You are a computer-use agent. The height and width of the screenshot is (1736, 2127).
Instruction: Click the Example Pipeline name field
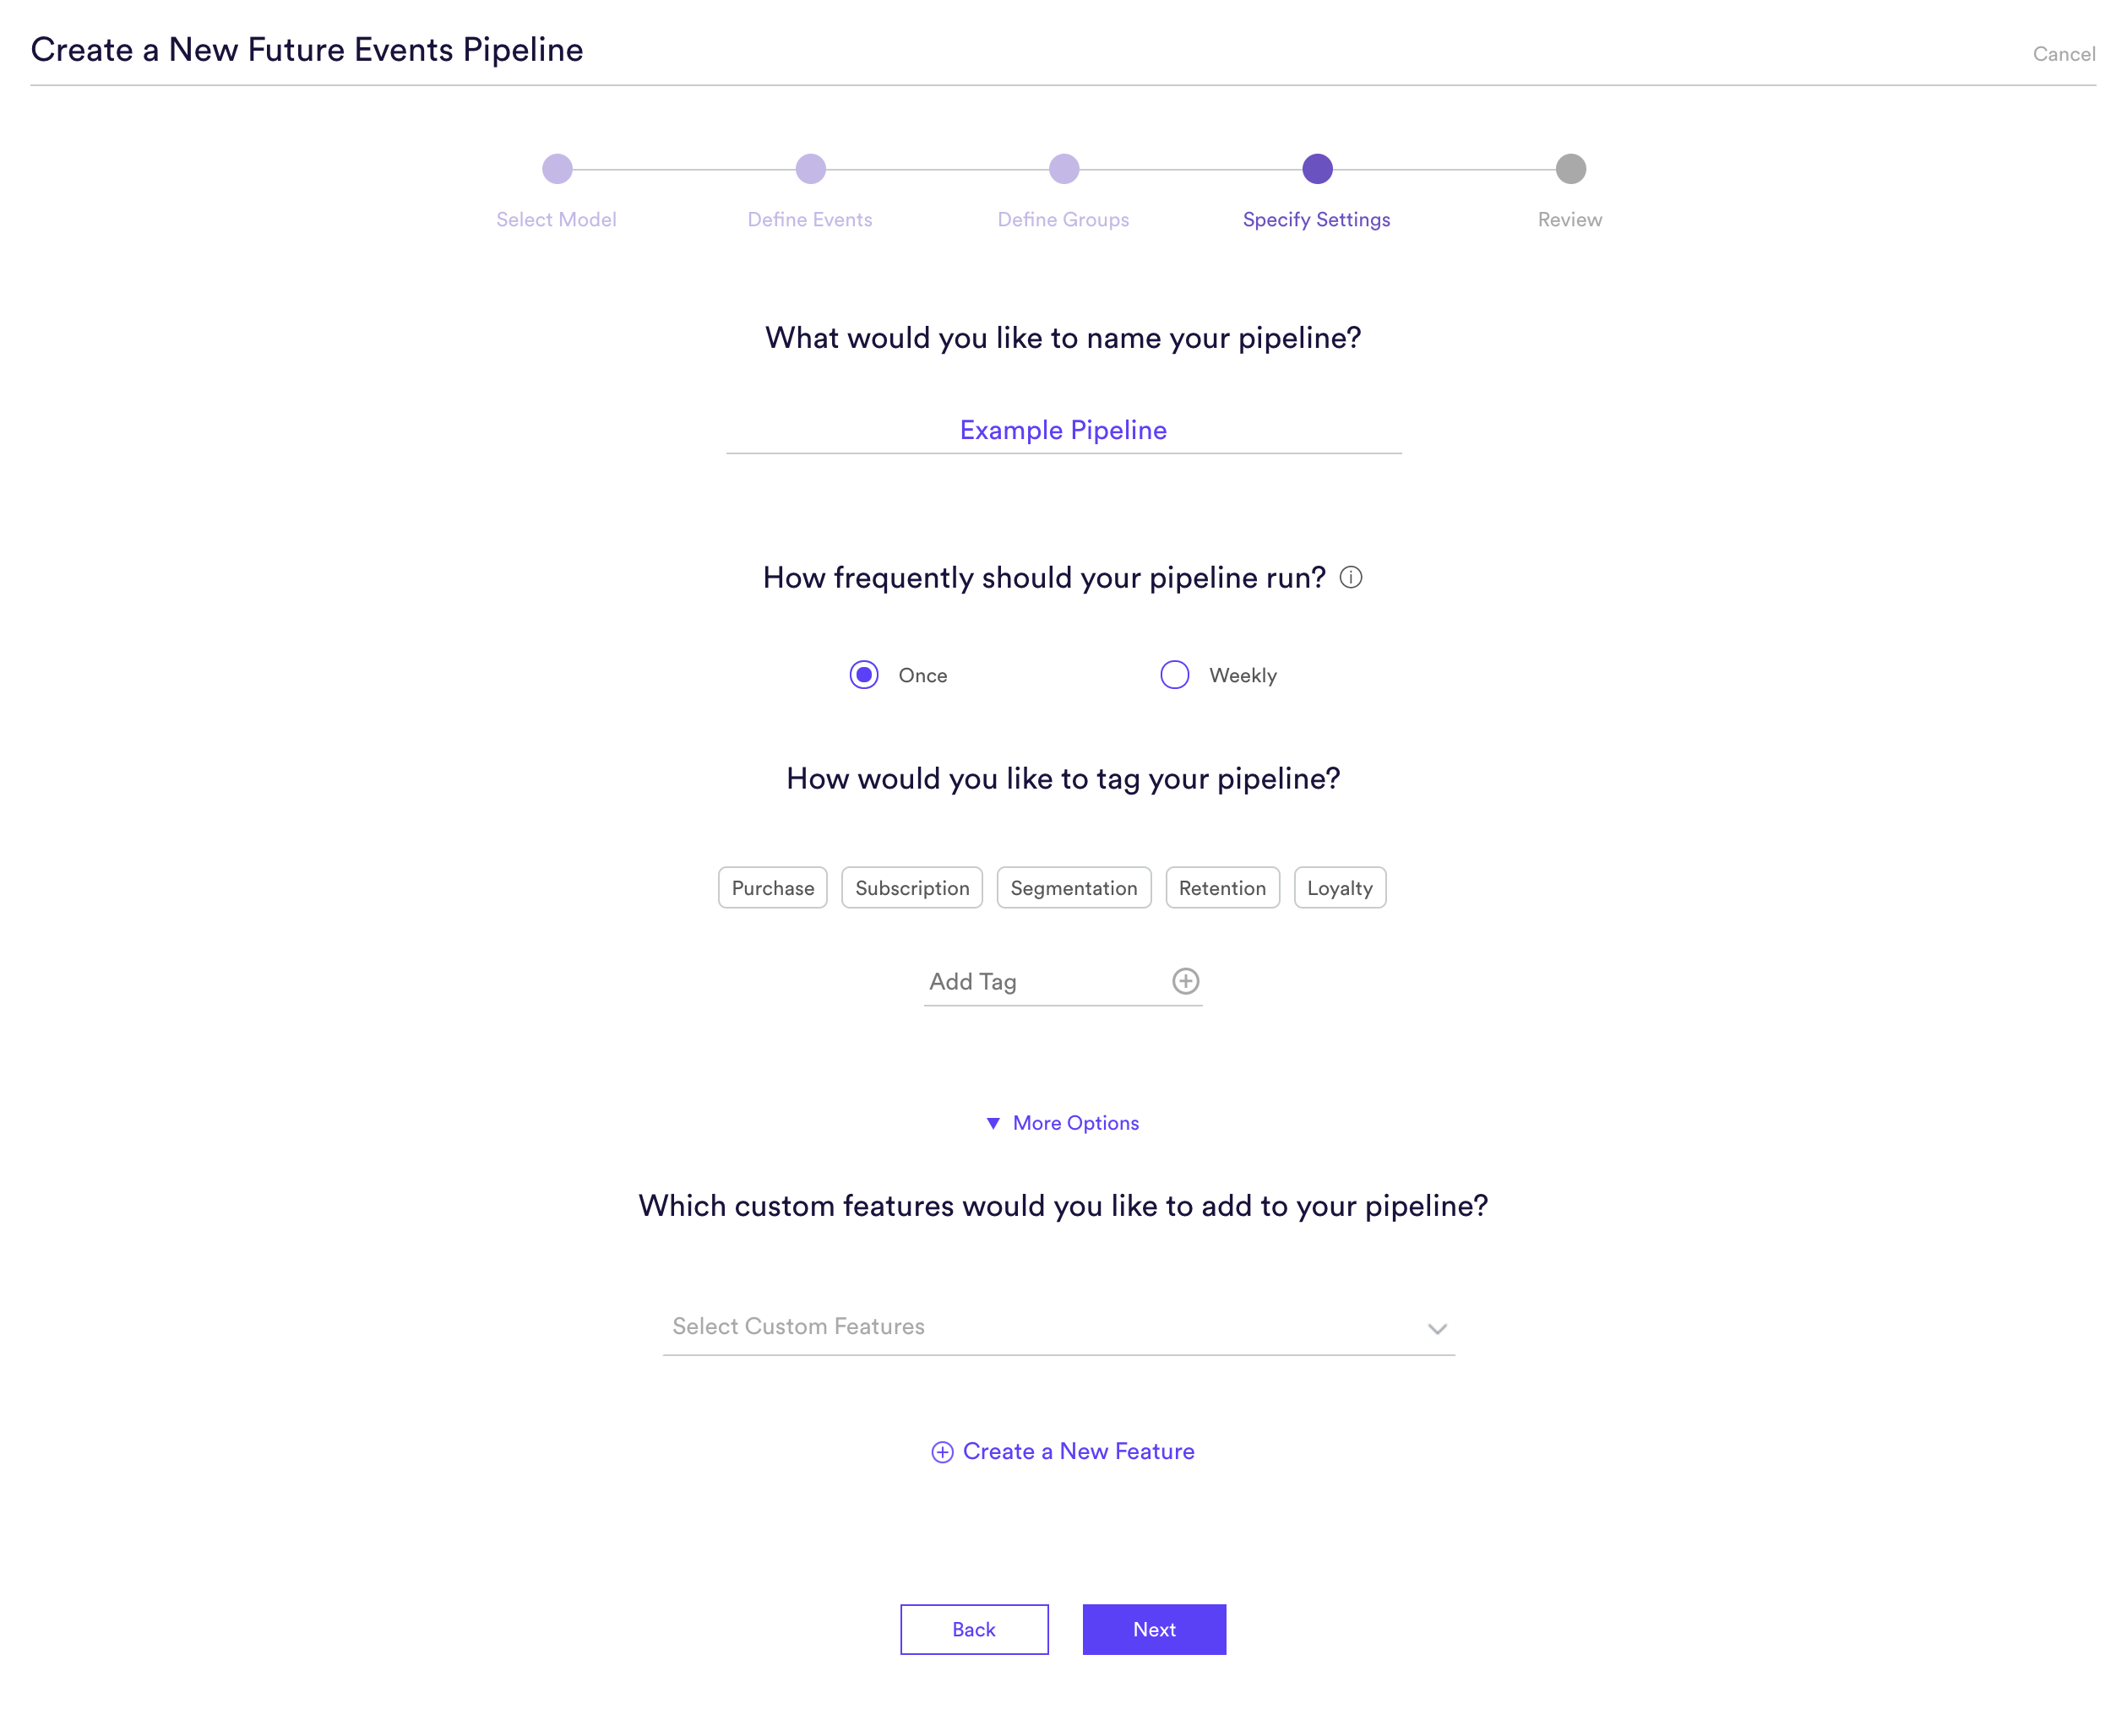(1063, 430)
